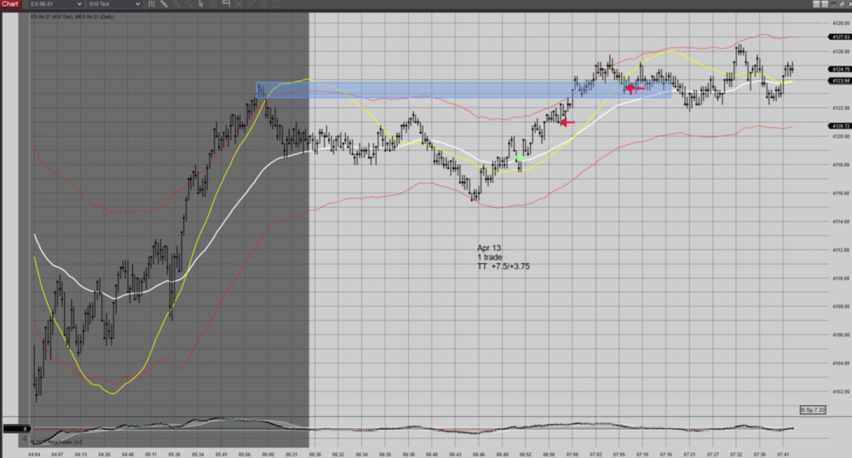This screenshot has height=458, width=852.
Task: Open the chart style bars icon
Action: pos(152,4)
